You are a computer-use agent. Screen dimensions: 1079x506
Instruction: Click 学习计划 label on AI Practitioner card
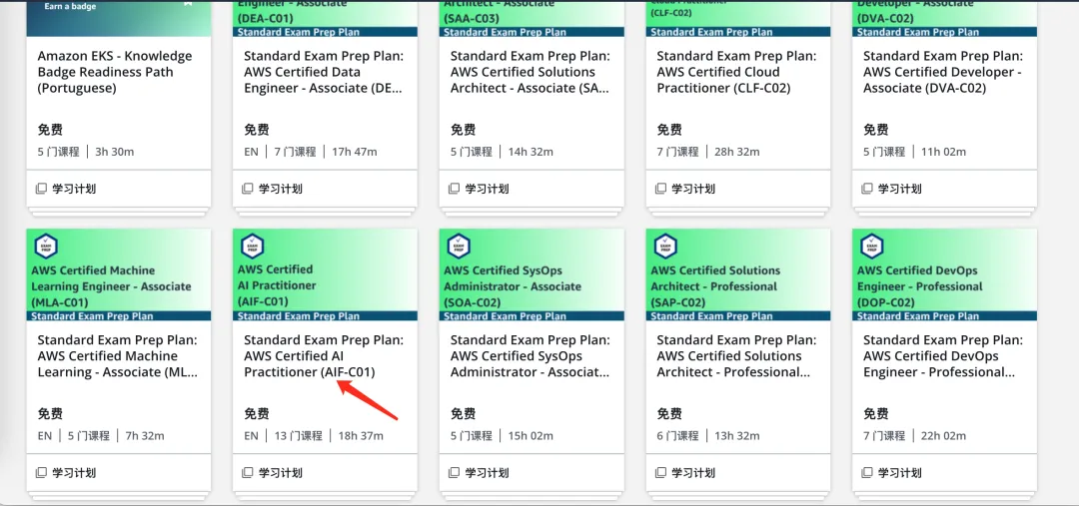[280, 473]
